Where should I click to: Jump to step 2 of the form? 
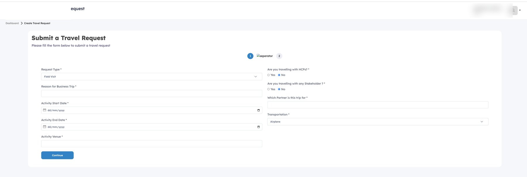(279, 56)
